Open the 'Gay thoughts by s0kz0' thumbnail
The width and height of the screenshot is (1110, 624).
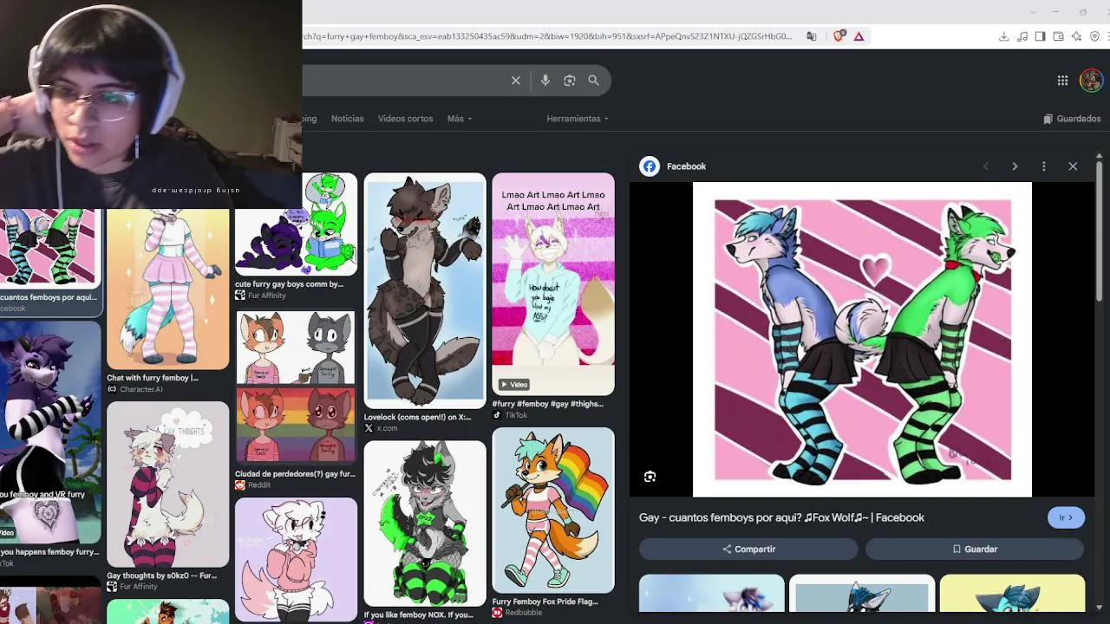pyautogui.click(x=168, y=484)
